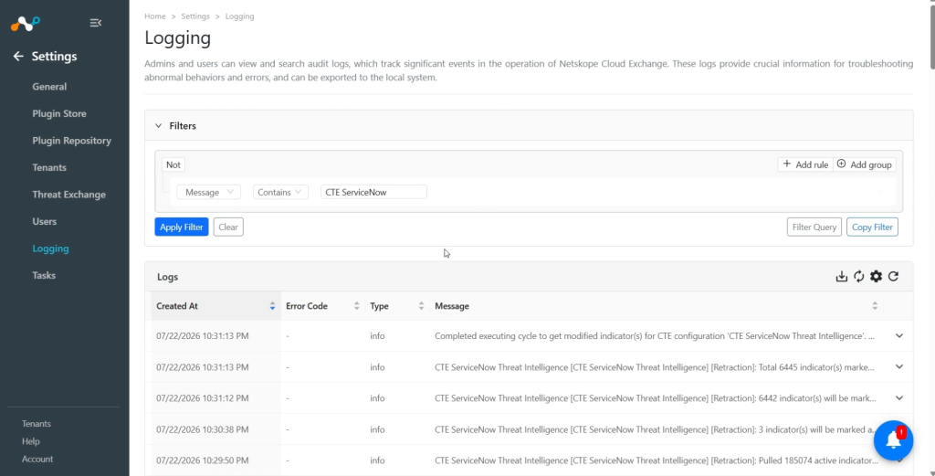Open Help link in sidebar

click(30, 441)
